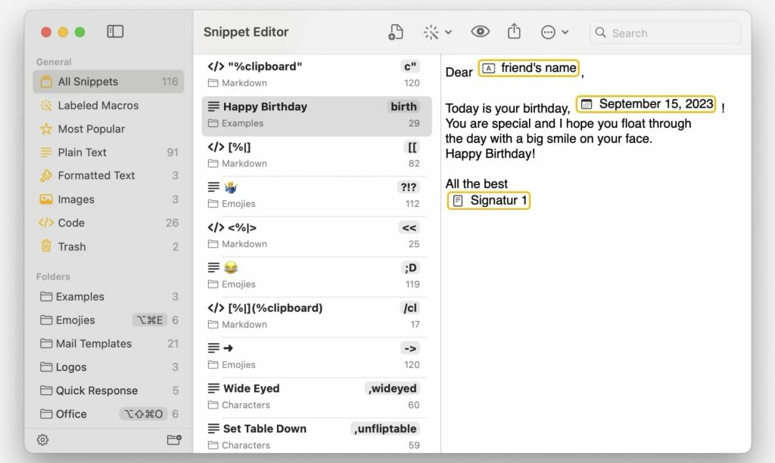Screen dimensions: 775x463
Task: Click the friend's name placeholder
Action: pos(528,68)
